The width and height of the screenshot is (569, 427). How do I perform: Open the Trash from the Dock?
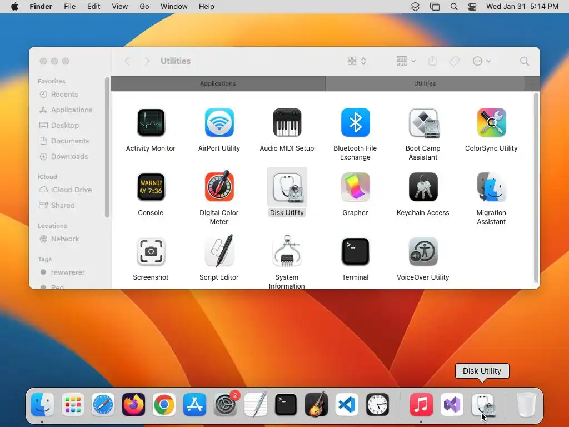point(526,405)
